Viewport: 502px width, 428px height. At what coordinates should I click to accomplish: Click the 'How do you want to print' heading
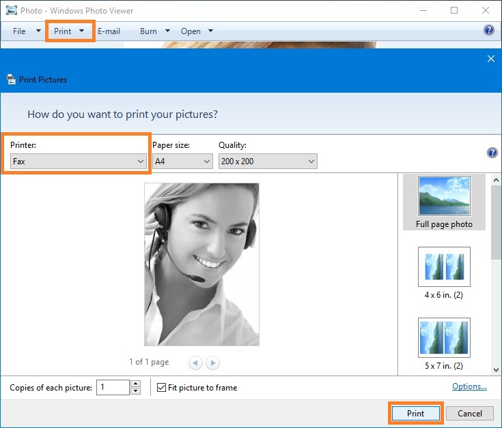coord(123,114)
